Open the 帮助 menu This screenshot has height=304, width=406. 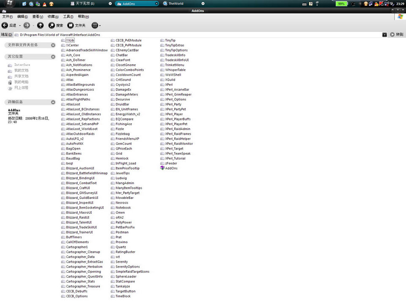click(83, 16)
